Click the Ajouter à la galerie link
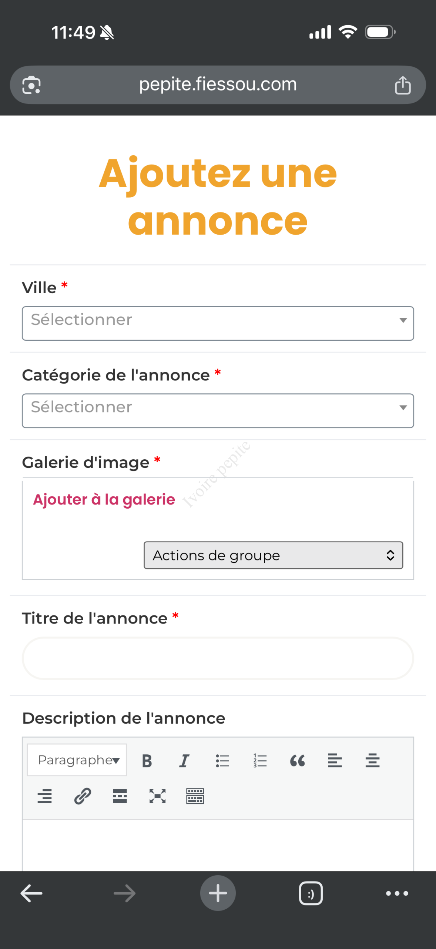This screenshot has width=436, height=949. (104, 500)
